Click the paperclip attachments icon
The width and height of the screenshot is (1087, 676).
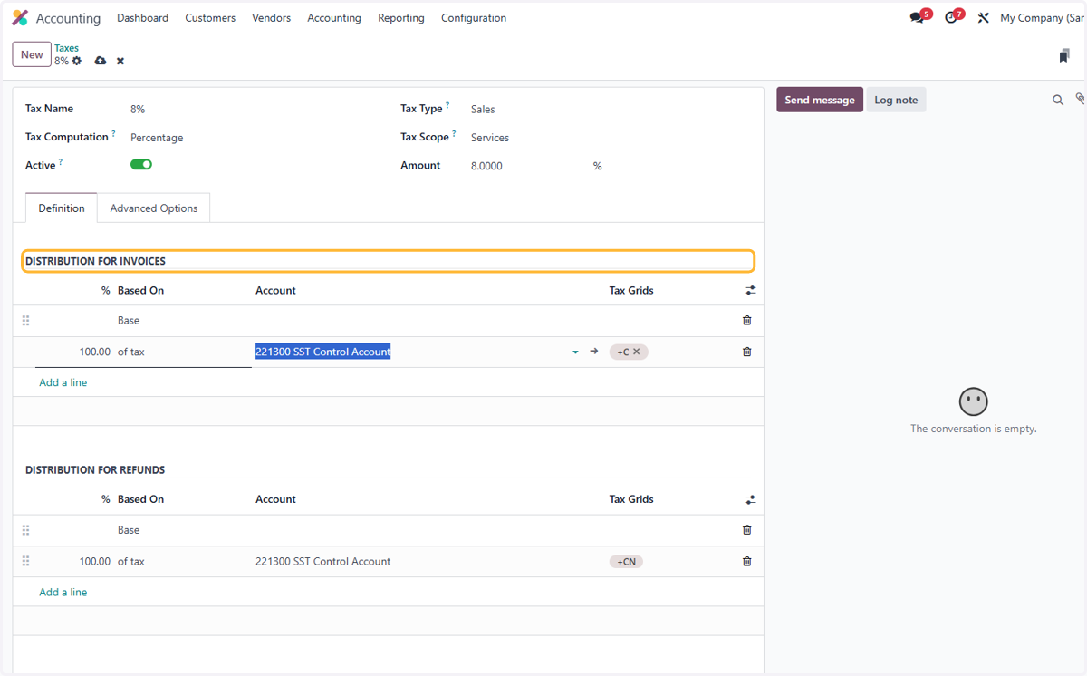[1080, 99]
